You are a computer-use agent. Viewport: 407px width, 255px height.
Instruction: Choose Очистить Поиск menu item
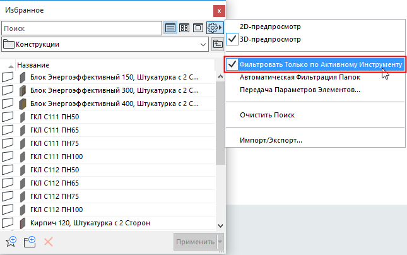[x=267, y=115]
